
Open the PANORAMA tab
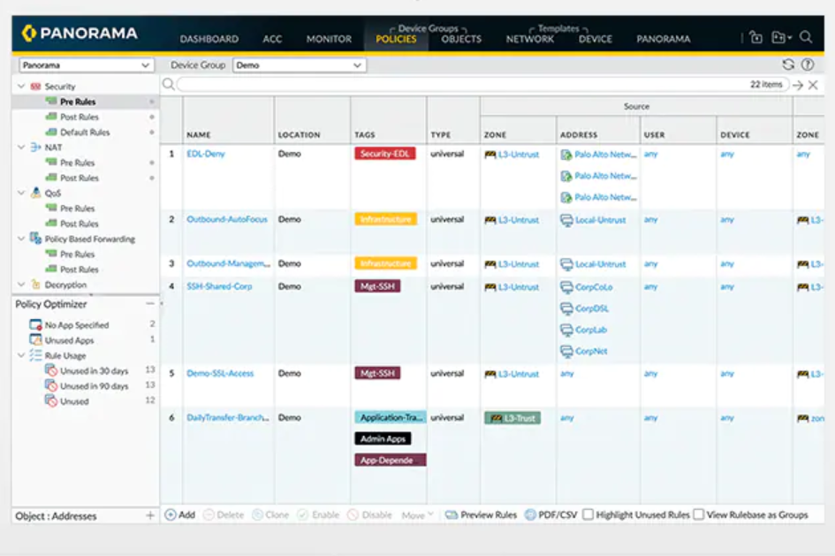[x=663, y=39]
